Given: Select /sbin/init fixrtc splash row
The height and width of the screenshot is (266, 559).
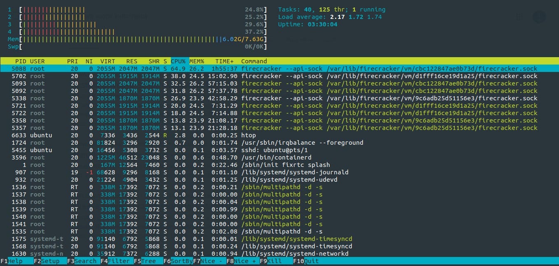Looking at the screenshot, I should tap(279, 165).
